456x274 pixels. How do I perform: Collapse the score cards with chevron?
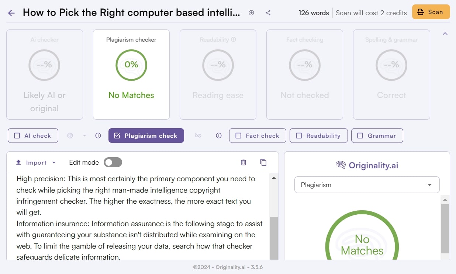point(445,34)
